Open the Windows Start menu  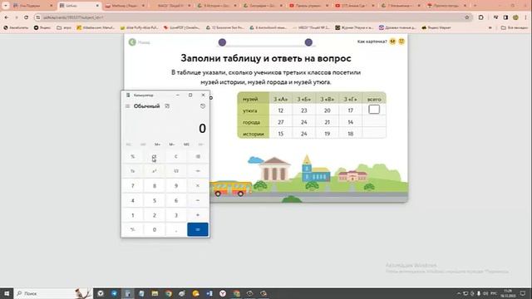click(7, 293)
